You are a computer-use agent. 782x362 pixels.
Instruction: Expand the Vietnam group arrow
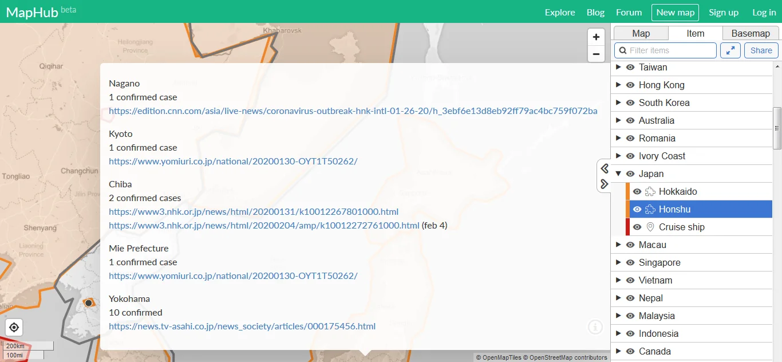click(618, 280)
